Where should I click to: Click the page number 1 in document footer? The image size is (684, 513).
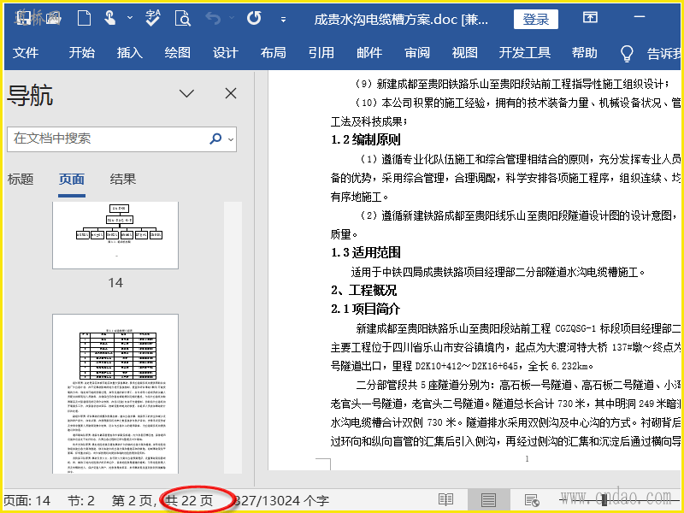tap(527, 459)
